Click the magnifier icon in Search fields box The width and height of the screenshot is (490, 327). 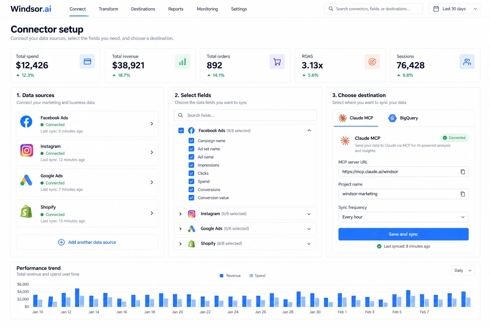(x=180, y=115)
